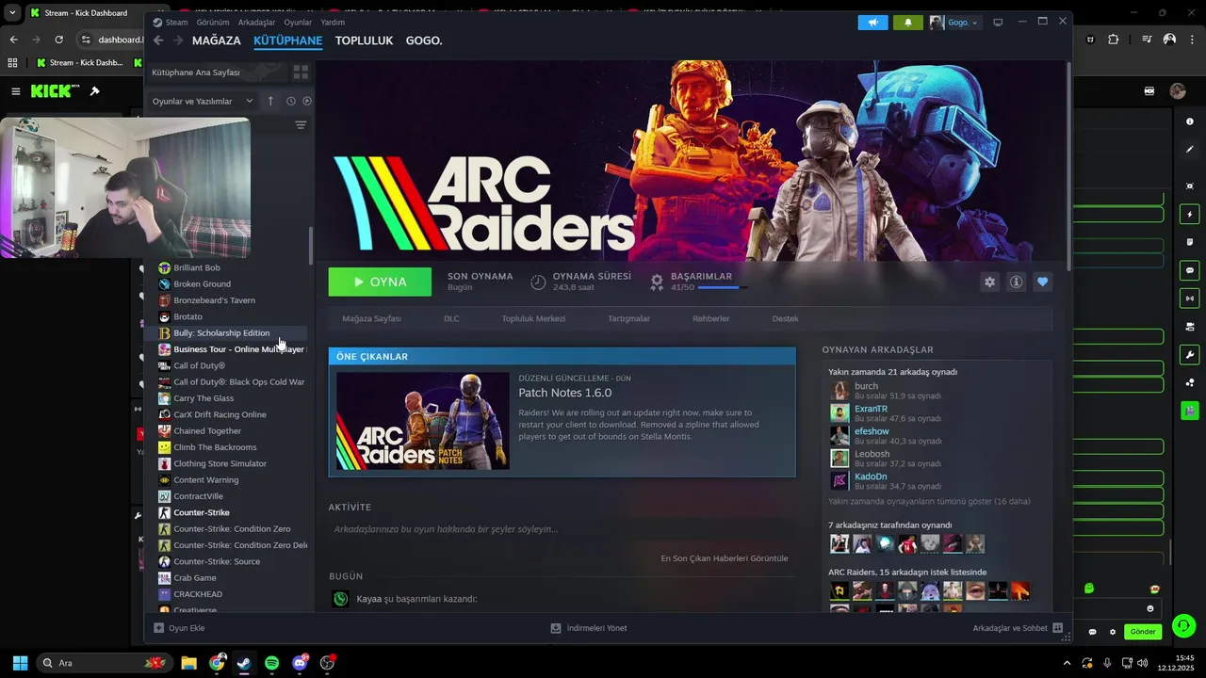Image resolution: width=1206 pixels, height=678 pixels.
Task: Open Kick dashboard hamburger menu
Action: coord(16,91)
